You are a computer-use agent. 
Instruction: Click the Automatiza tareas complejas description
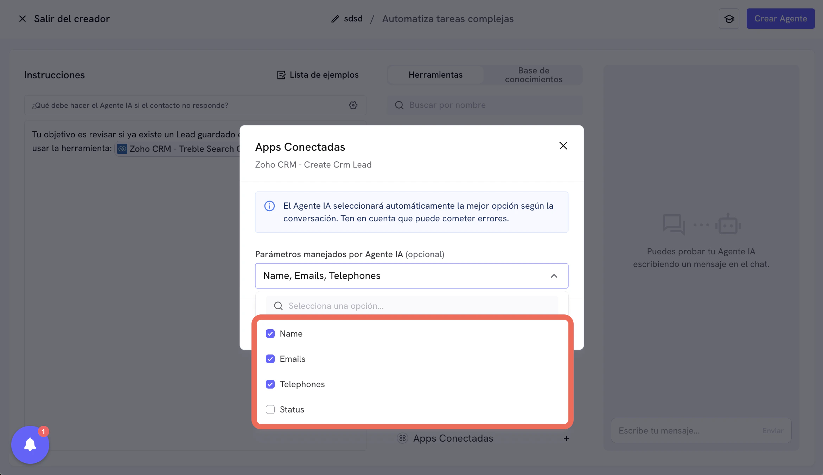pos(448,19)
